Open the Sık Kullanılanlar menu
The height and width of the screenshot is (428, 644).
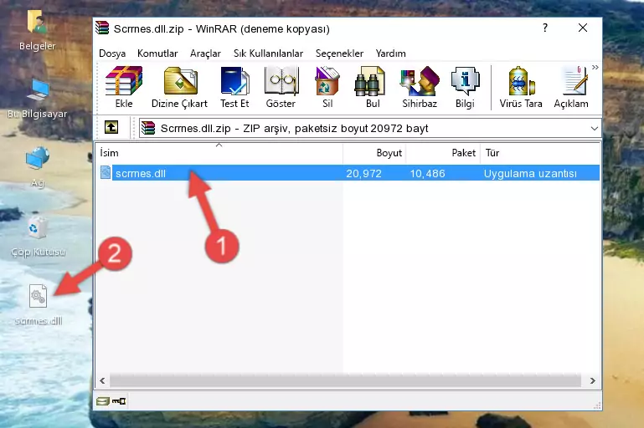point(268,53)
